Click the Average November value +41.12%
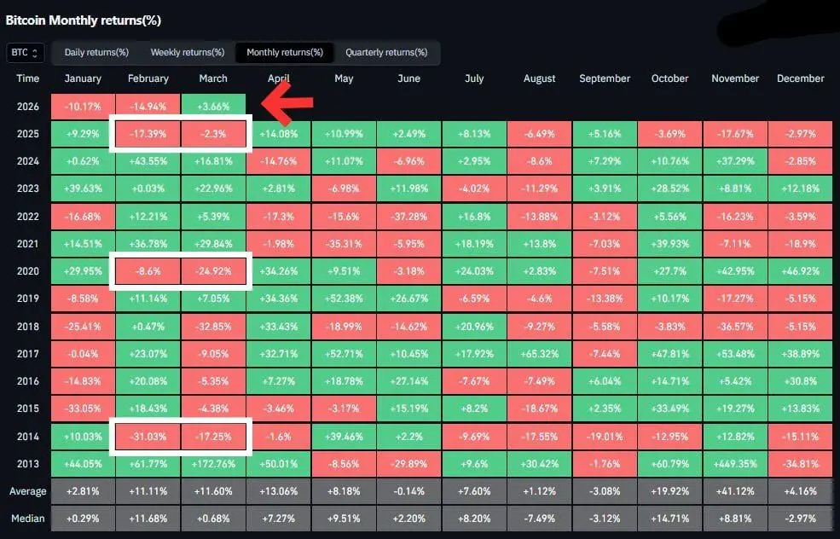The image size is (840, 539). pos(735,491)
